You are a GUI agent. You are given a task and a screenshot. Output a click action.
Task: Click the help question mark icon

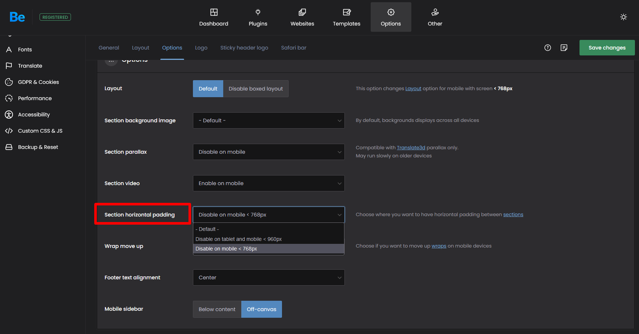coord(548,48)
